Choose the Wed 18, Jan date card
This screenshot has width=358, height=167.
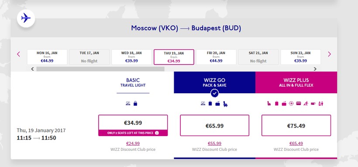coord(131,57)
